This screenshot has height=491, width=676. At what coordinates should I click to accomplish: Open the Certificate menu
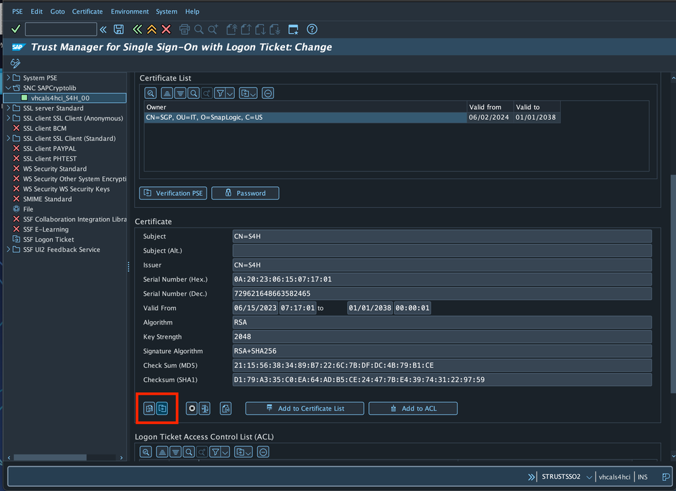pos(87,12)
